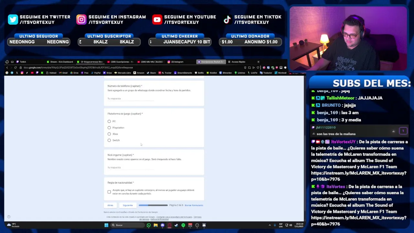Click the volume icon in system tray
Viewport: 414px width, 233px height.
(290, 225)
